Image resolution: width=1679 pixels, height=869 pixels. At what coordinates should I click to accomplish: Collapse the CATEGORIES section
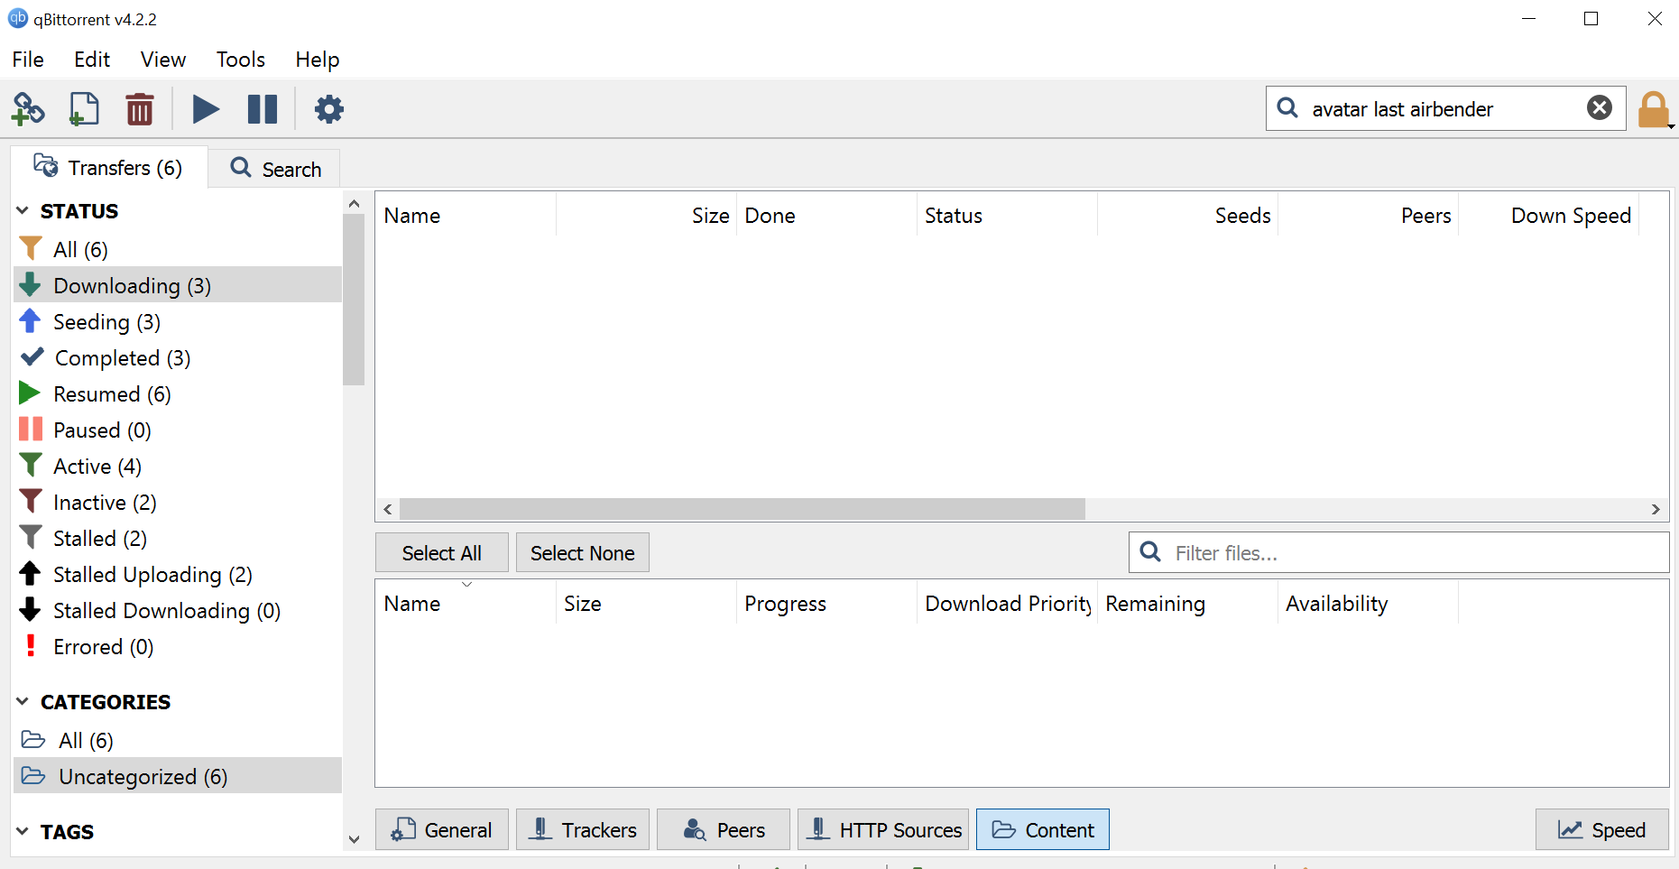pyautogui.click(x=22, y=701)
